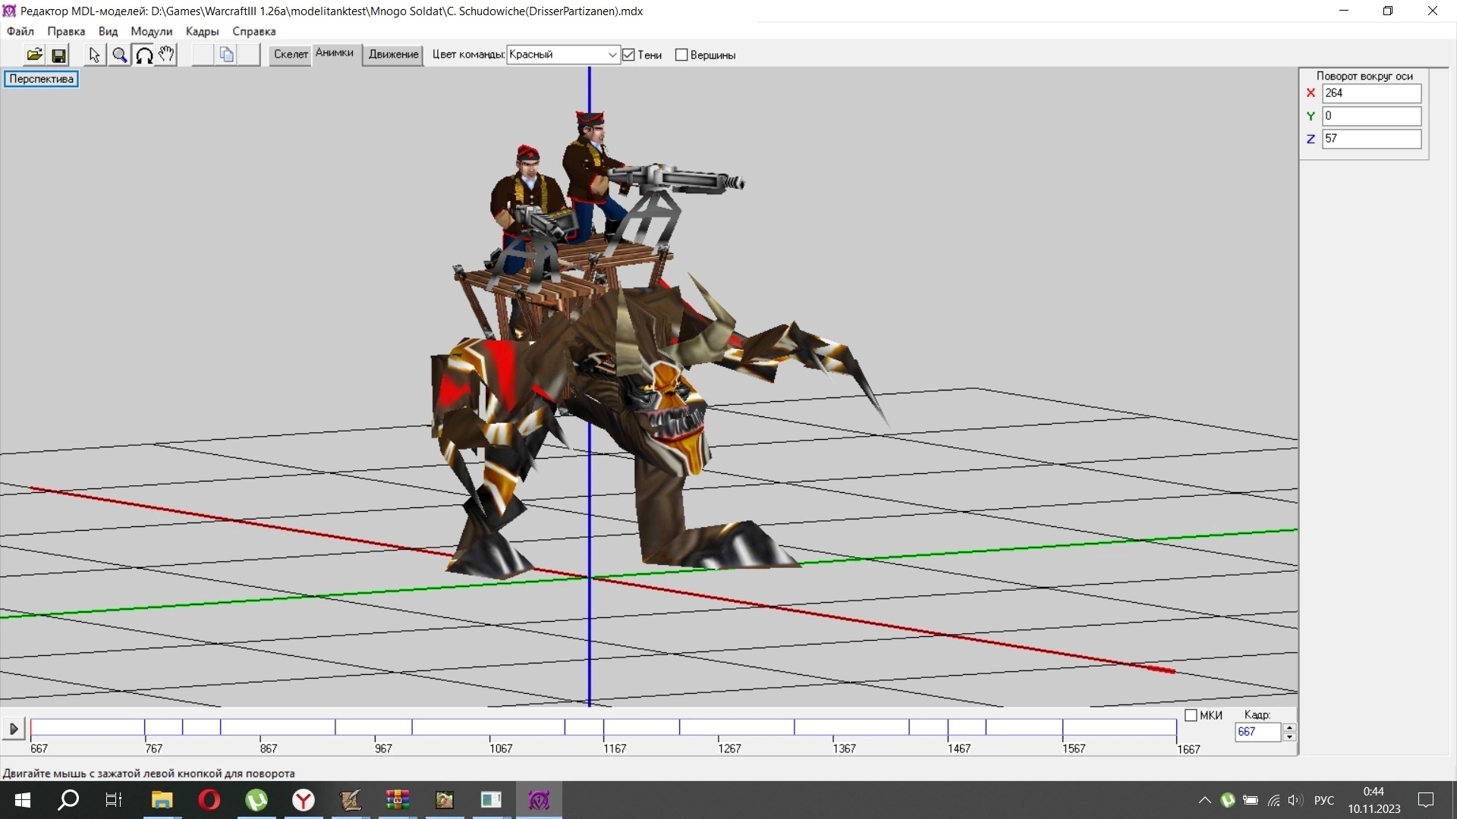Enable the МКИ checkbox
Screen dimensions: 1457x819
(x=1191, y=715)
